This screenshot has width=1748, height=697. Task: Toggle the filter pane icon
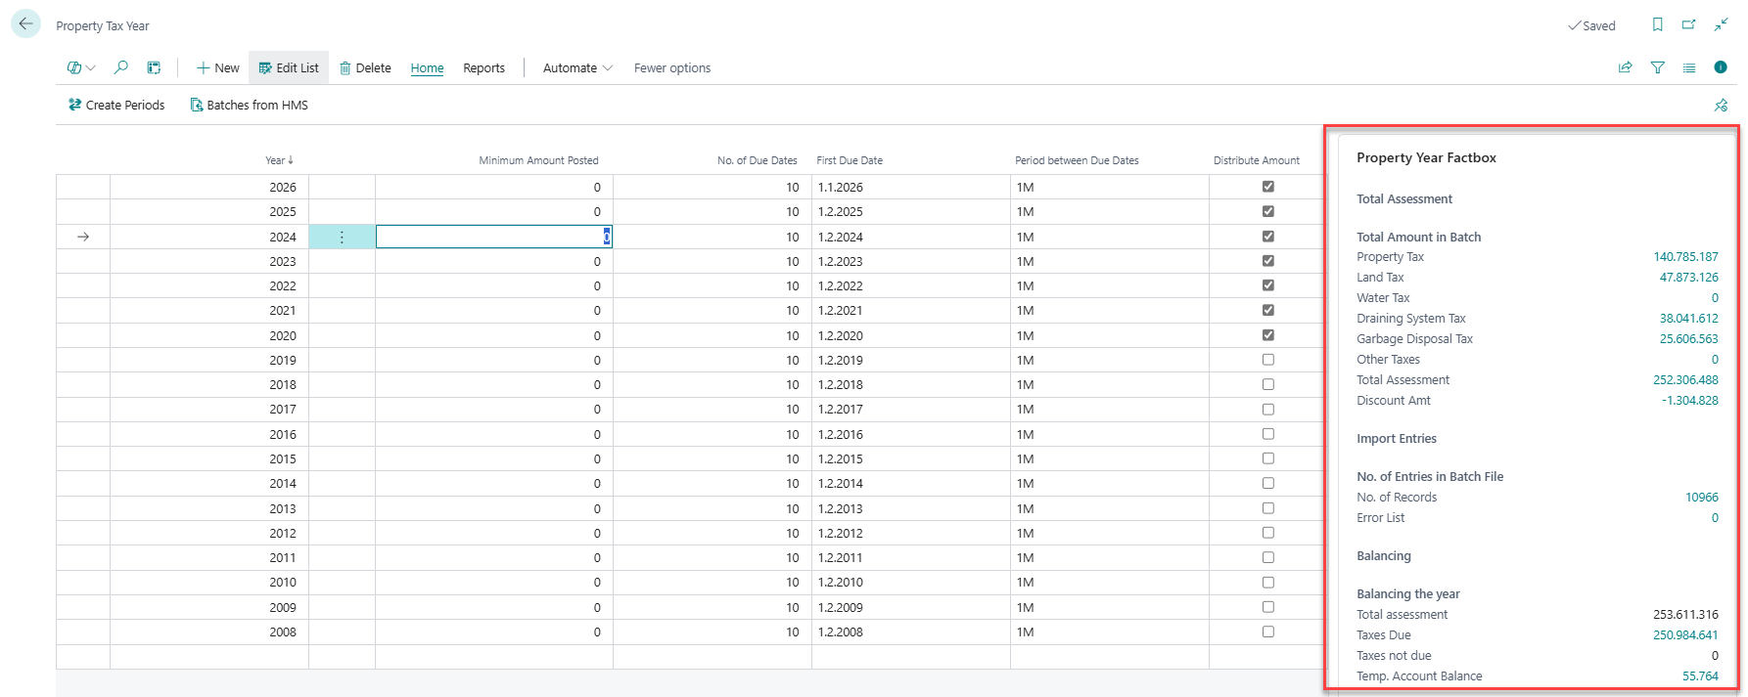(1657, 67)
